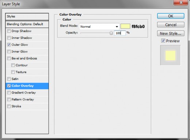The image size is (190, 140).
Task: Enable the Drop Shadow checkbox
Action: pyautogui.click(x=9, y=31)
